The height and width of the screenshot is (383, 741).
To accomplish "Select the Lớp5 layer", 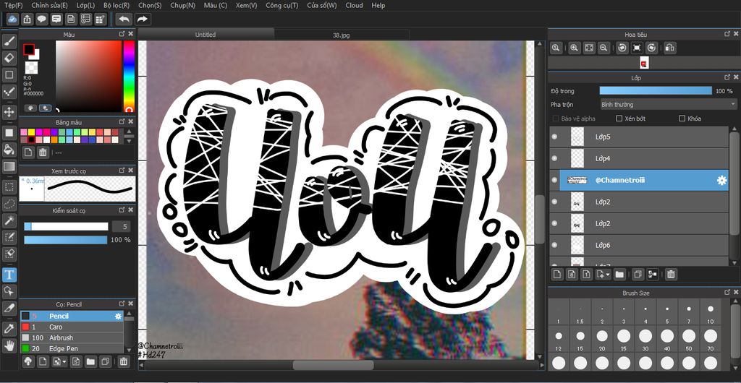I will [x=639, y=137].
